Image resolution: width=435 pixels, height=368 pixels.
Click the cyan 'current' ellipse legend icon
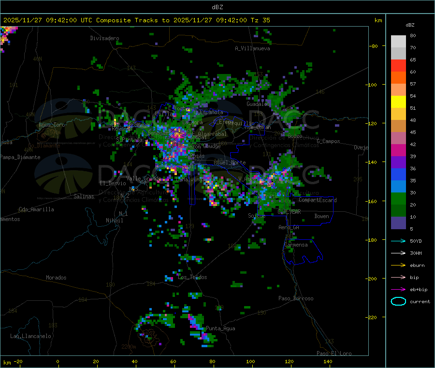point(398,301)
